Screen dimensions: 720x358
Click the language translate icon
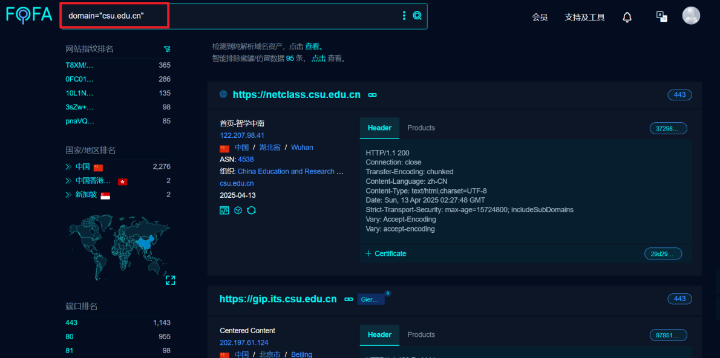[x=661, y=16]
